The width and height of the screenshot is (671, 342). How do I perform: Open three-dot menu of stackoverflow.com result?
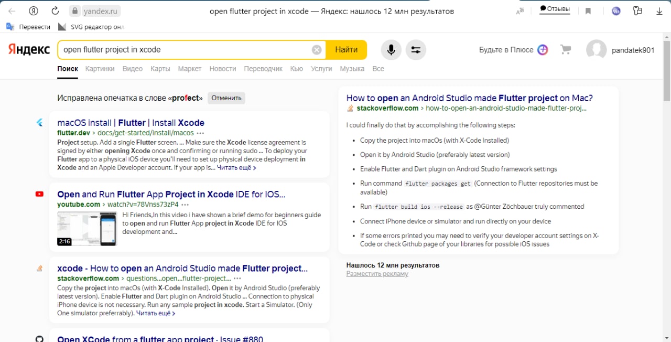pyautogui.click(x=237, y=279)
